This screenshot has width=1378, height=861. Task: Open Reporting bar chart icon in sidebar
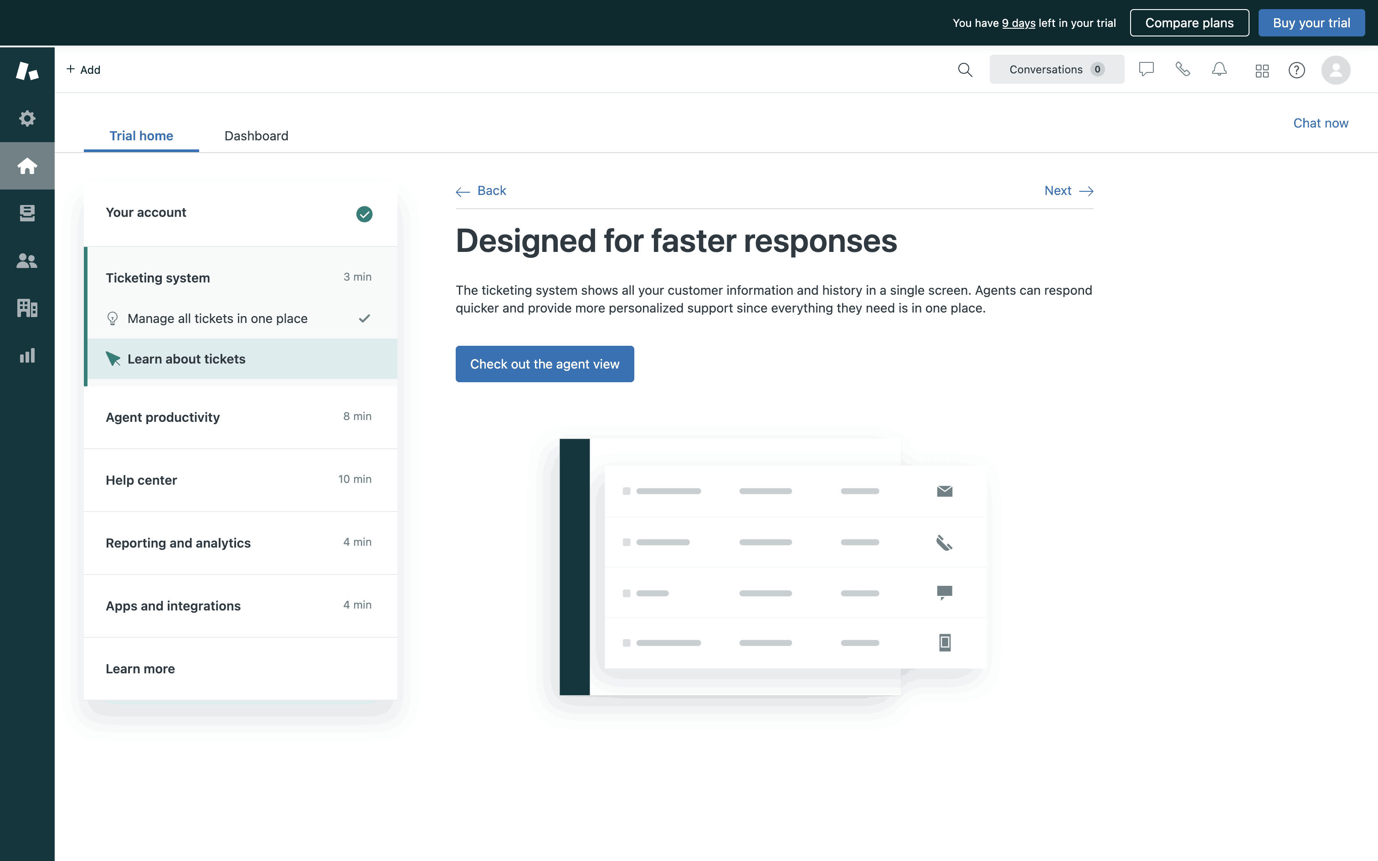(27, 356)
